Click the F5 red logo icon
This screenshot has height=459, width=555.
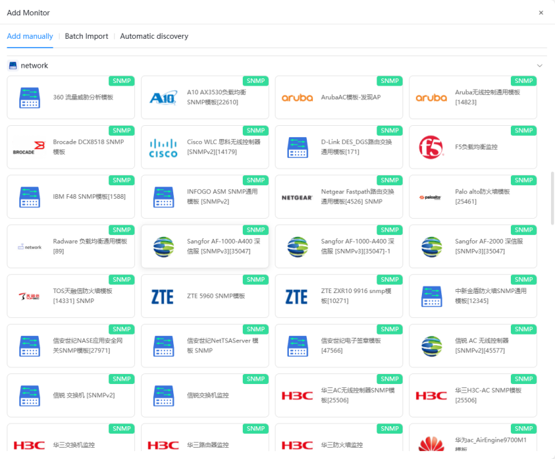(431, 147)
